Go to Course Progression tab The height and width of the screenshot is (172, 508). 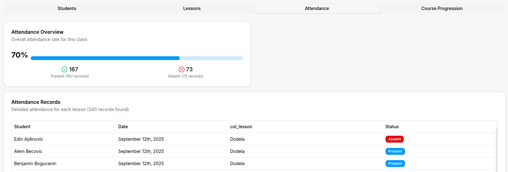point(442,8)
